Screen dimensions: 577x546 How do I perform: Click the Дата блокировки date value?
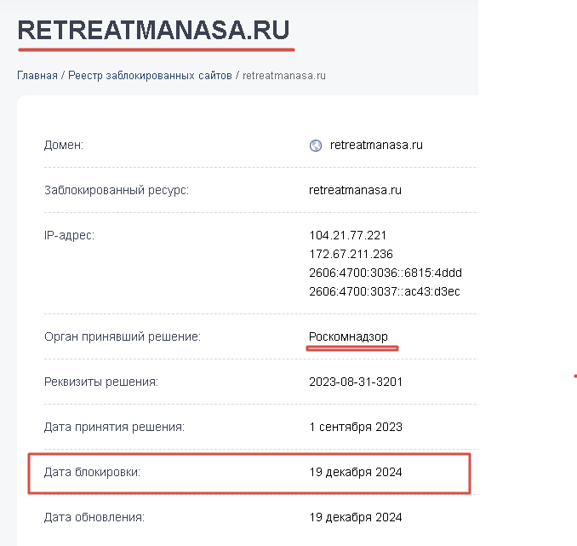tap(356, 472)
